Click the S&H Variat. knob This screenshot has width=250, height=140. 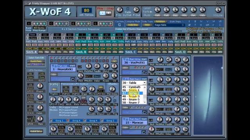coord(40,108)
